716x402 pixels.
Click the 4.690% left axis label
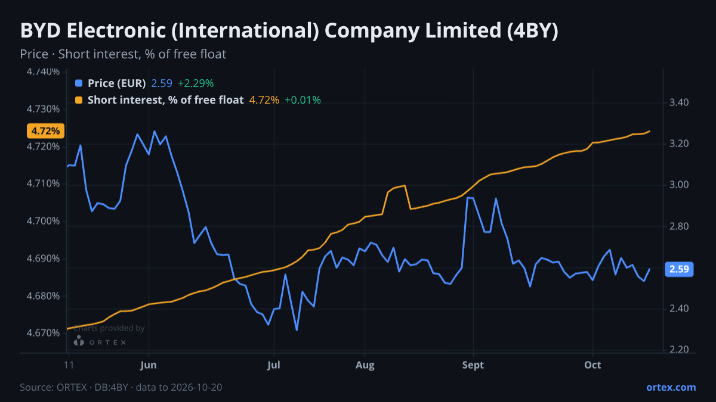pyautogui.click(x=43, y=258)
